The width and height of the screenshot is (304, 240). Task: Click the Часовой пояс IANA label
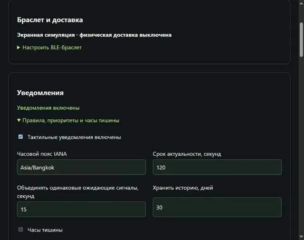(42, 154)
